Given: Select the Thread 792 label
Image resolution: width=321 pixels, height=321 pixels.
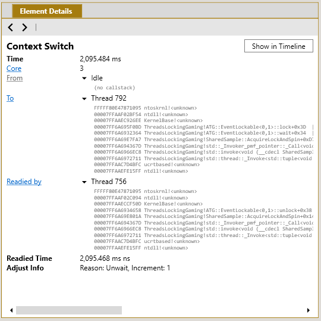Looking at the screenshot, I should 109,98.
